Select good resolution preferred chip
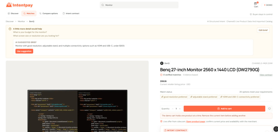Viewport: 278px width, 132px height. point(174,97)
